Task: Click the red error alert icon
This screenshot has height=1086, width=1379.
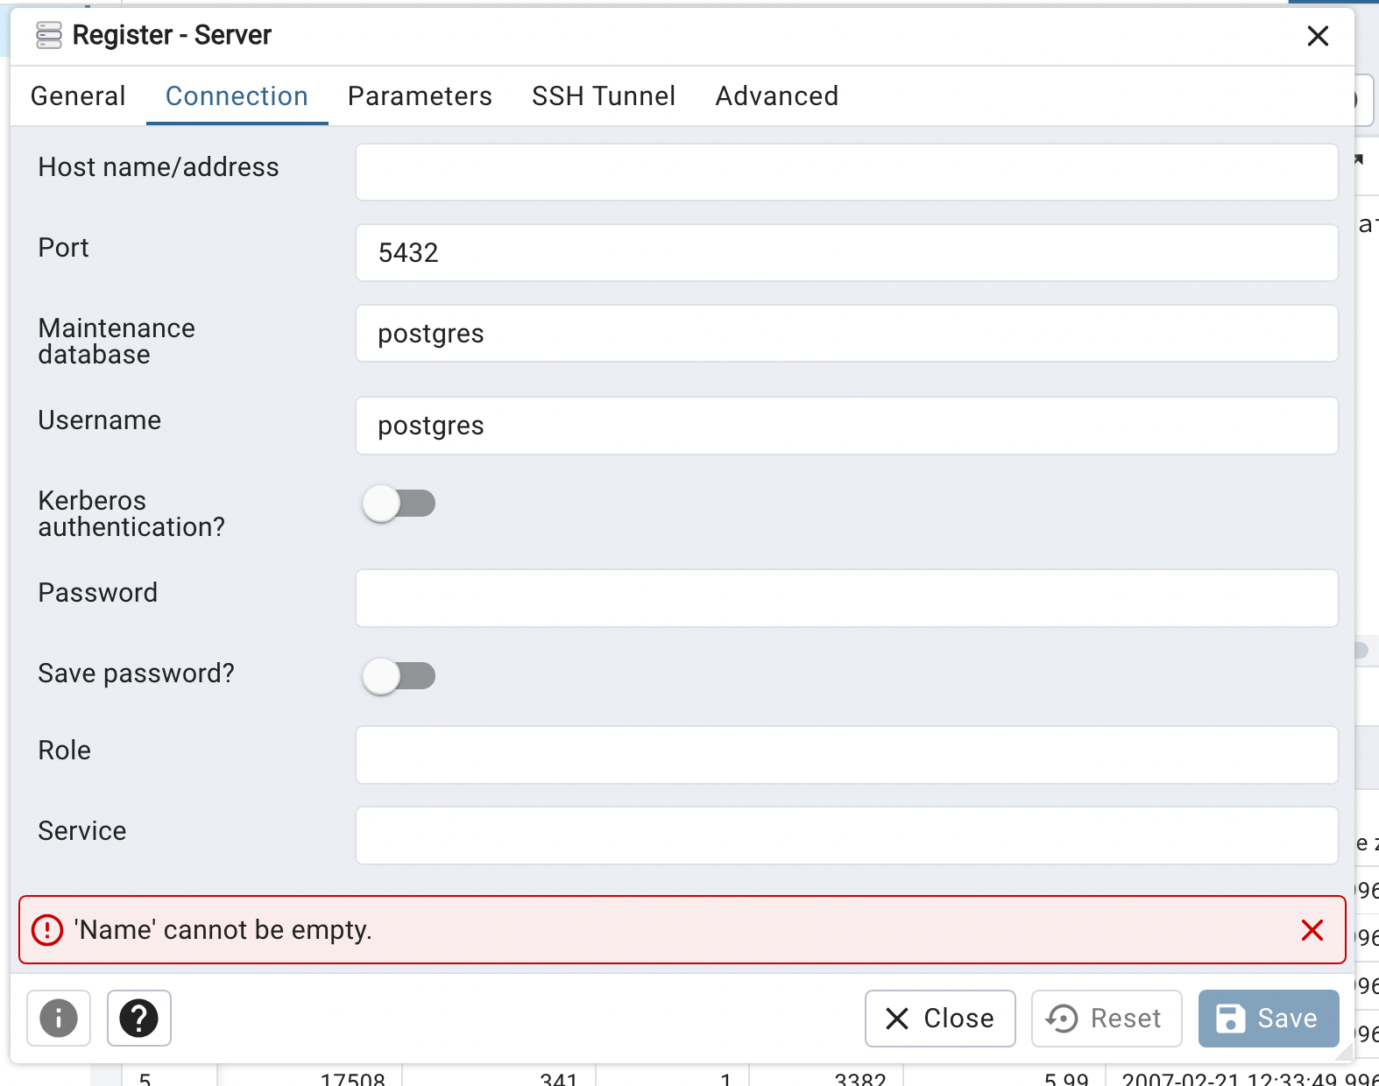Action: pos(47,930)
